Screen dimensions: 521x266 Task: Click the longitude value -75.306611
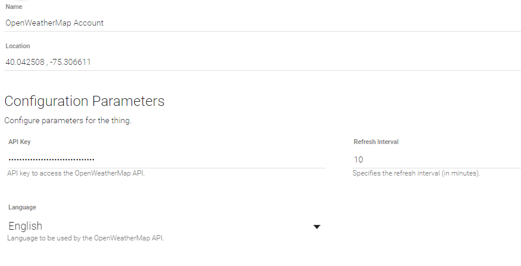pyautogui.click(x=71, y=62)
